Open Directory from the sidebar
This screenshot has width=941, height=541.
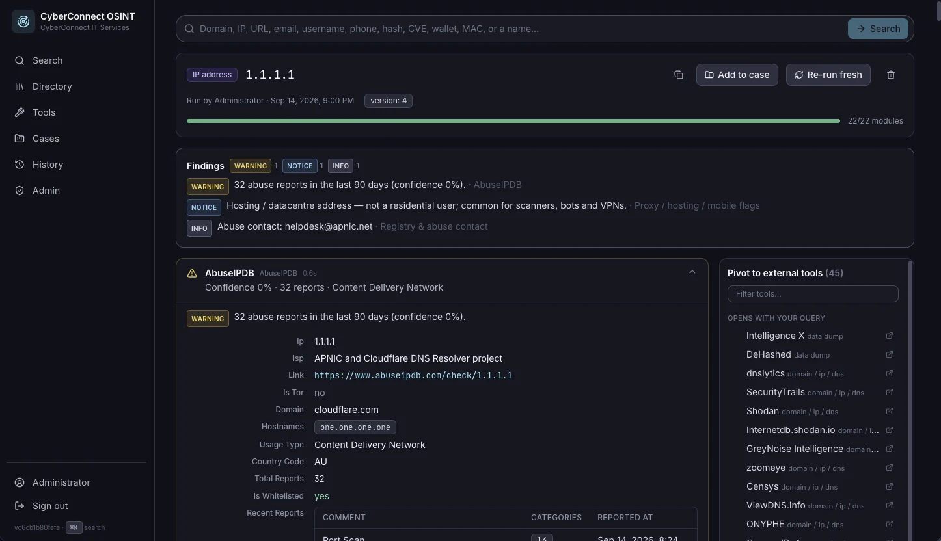(77, 86)
